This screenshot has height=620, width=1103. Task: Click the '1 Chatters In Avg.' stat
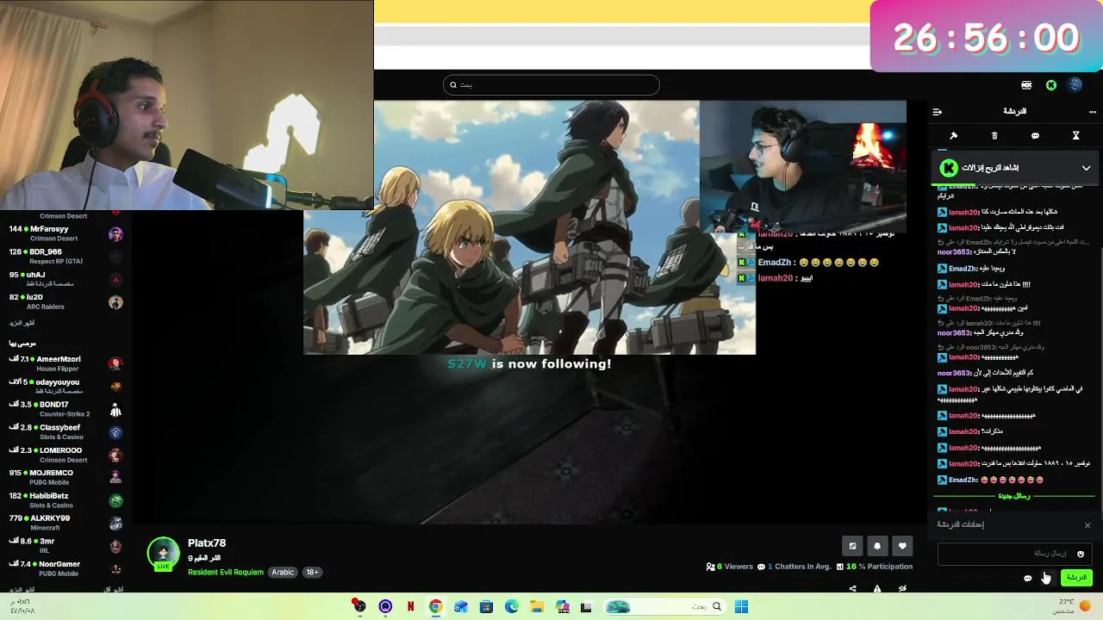click(794, 567)
